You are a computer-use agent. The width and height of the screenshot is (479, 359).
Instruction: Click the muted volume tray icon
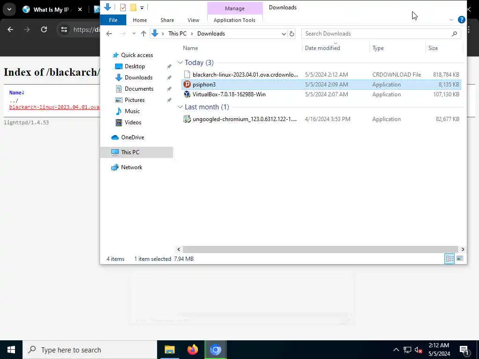click(x=418, y=350)
